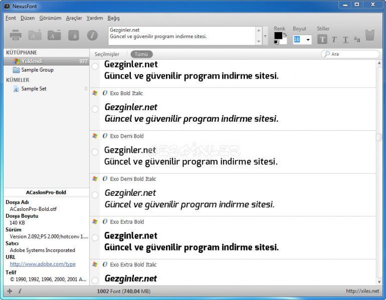Select Exo Demi Bold radio button
Viewport: 386px width, 300px height.
pyautogui.click(x=95, y=152)
